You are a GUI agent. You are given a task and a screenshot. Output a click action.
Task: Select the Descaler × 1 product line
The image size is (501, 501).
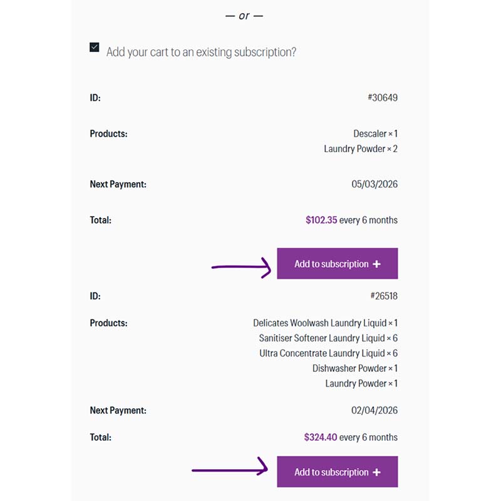[375, 134]
